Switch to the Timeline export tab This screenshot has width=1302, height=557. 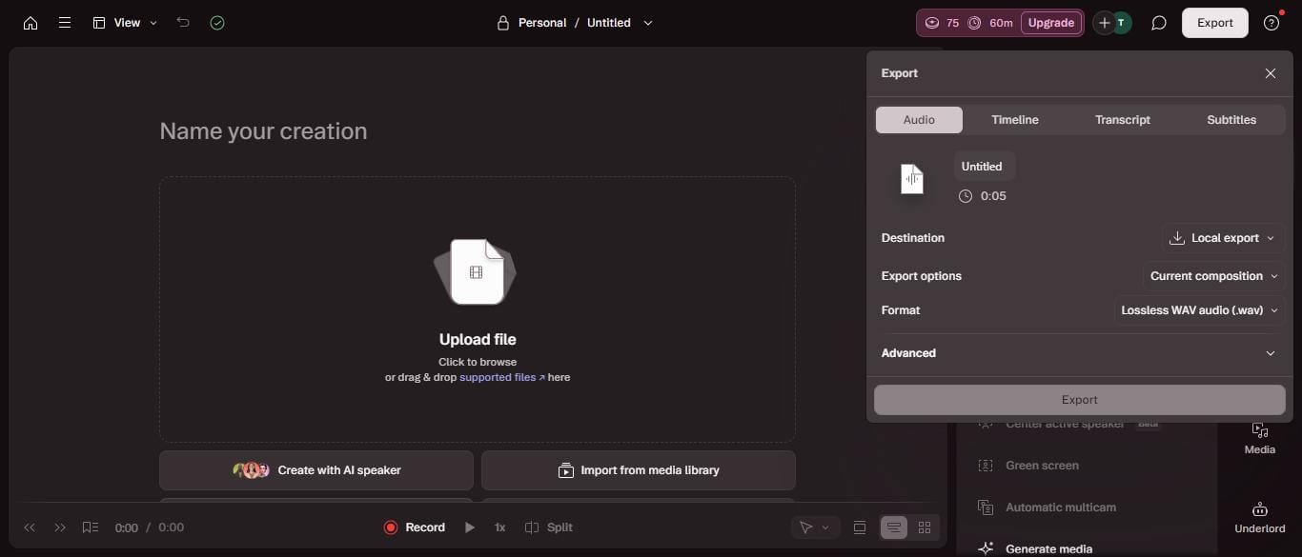coord(1015,120)
